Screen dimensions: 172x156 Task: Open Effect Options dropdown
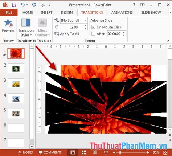click(42, 28)
